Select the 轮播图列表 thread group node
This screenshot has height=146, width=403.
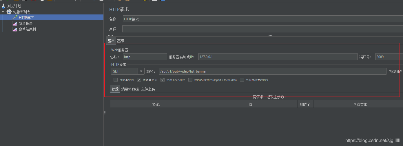tap(21, 12)
